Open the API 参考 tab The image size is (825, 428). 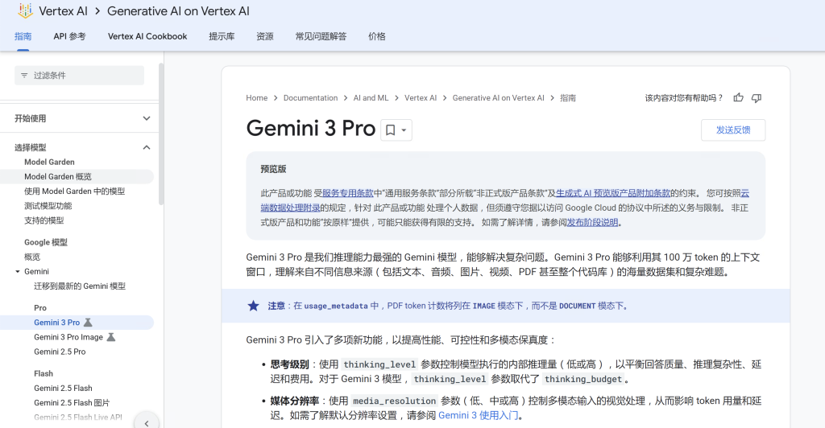pyautogui.click(x=69, y=36)
